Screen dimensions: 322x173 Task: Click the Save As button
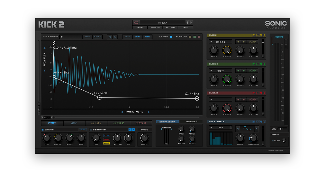pyautogui.click(x=155, y=27)
